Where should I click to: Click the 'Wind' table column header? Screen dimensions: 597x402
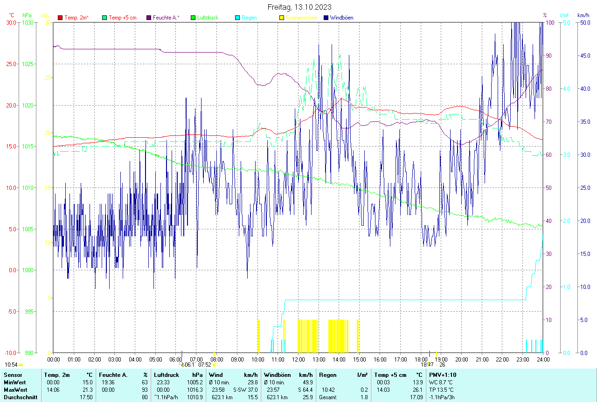pyautogui.click(x=216, y=375)
